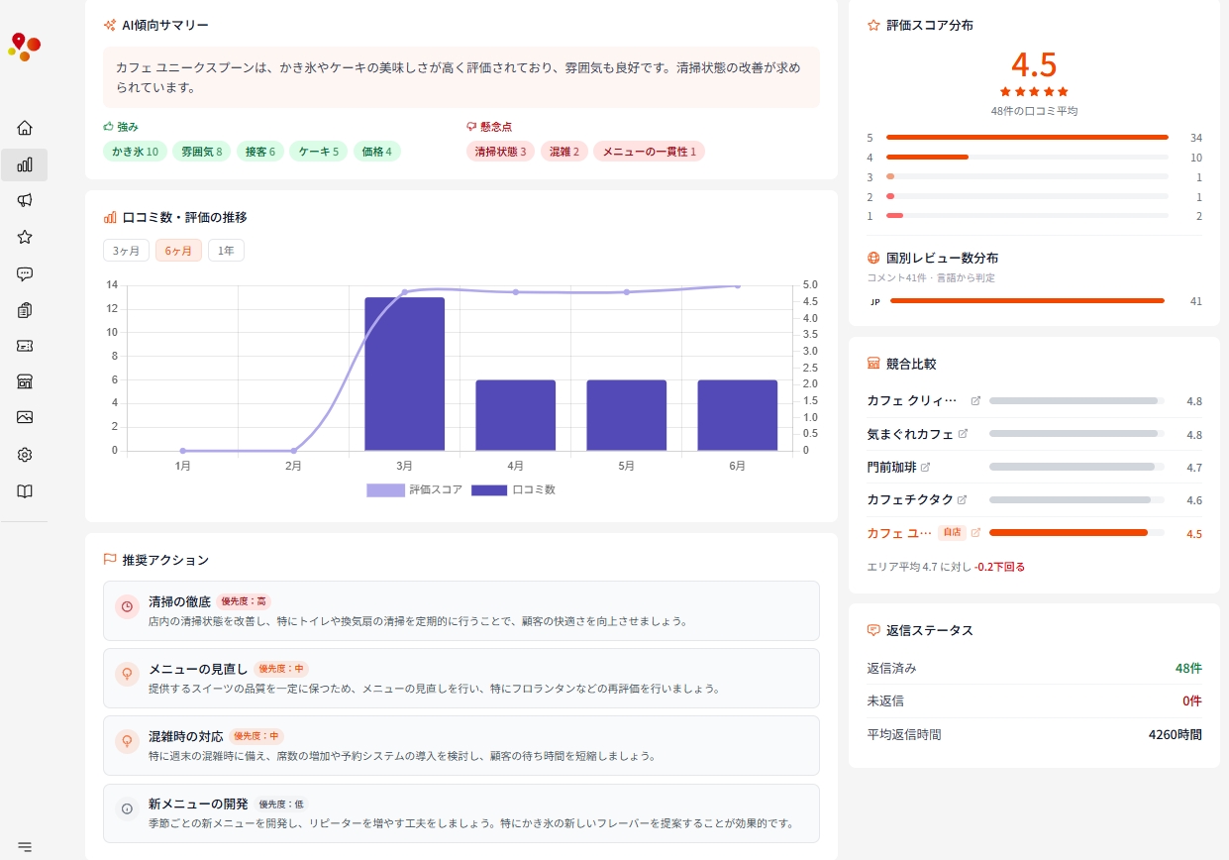The width and height of the screenshot is (1229, 860).
Task: Open external link for 気まぐれカフェ
Action: click(963, 434)
